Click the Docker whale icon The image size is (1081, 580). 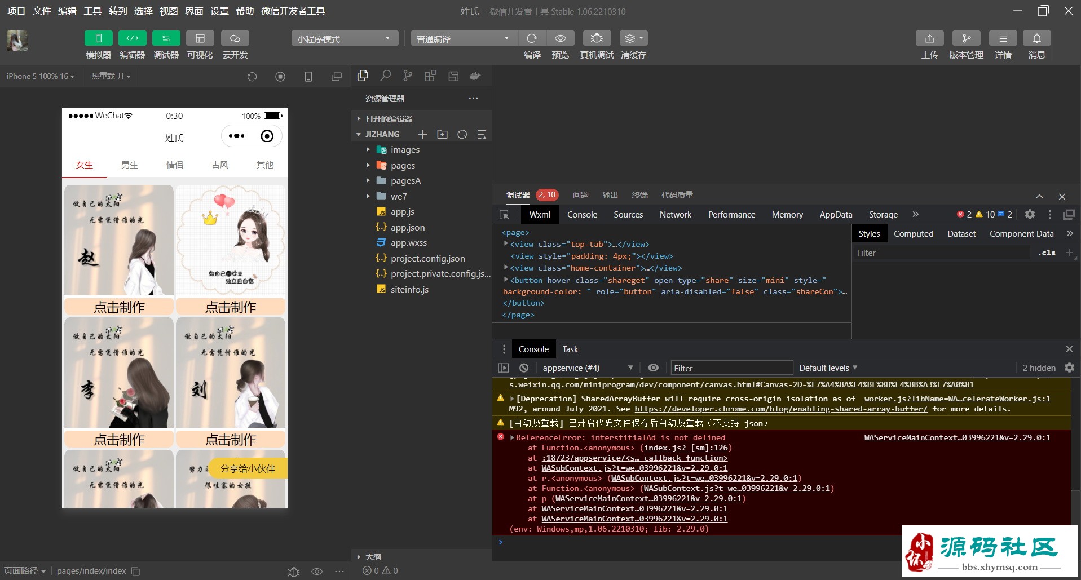pyautogui.click(x=475, y=76)
